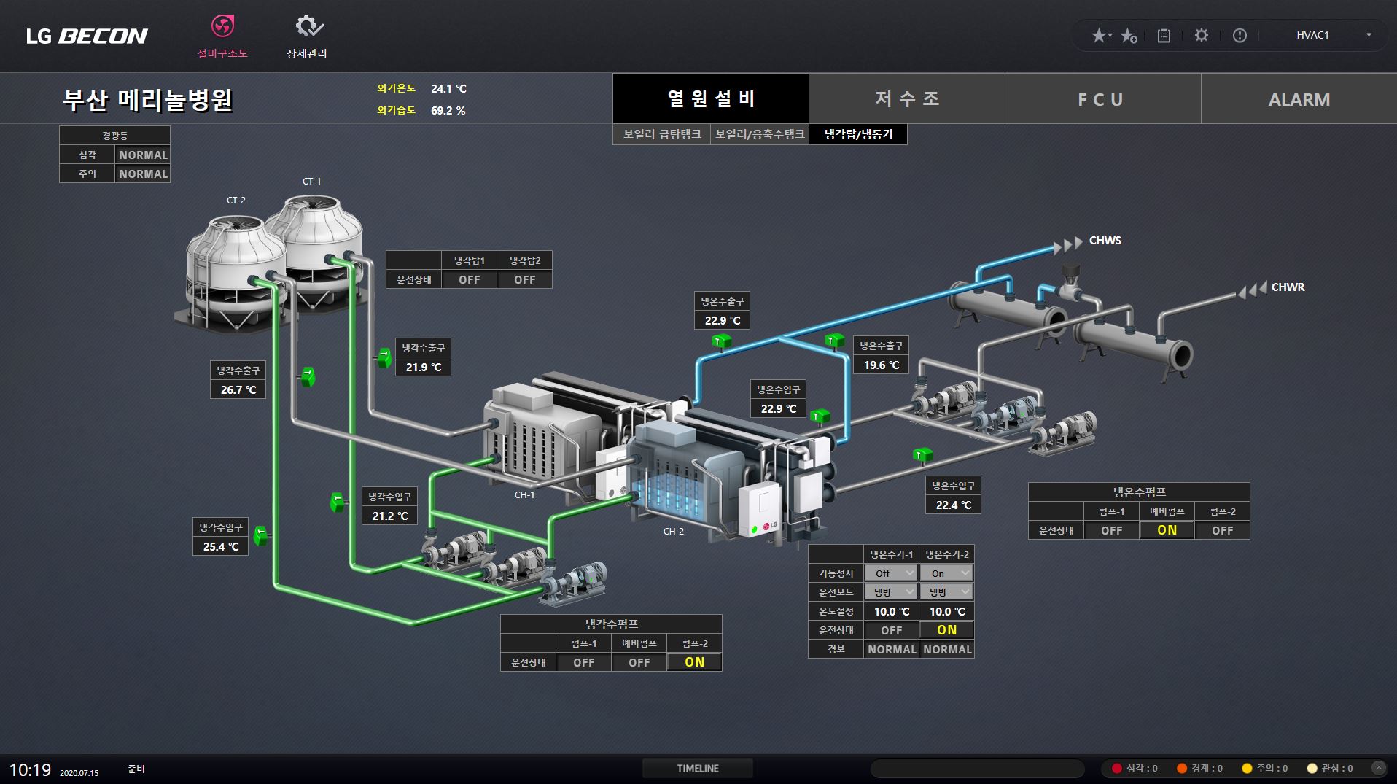This screenshot has height=784, width=1397.
Task: Select the 보일러 급탕탱크 sub-tab
Action: click(x=661, y=134)
